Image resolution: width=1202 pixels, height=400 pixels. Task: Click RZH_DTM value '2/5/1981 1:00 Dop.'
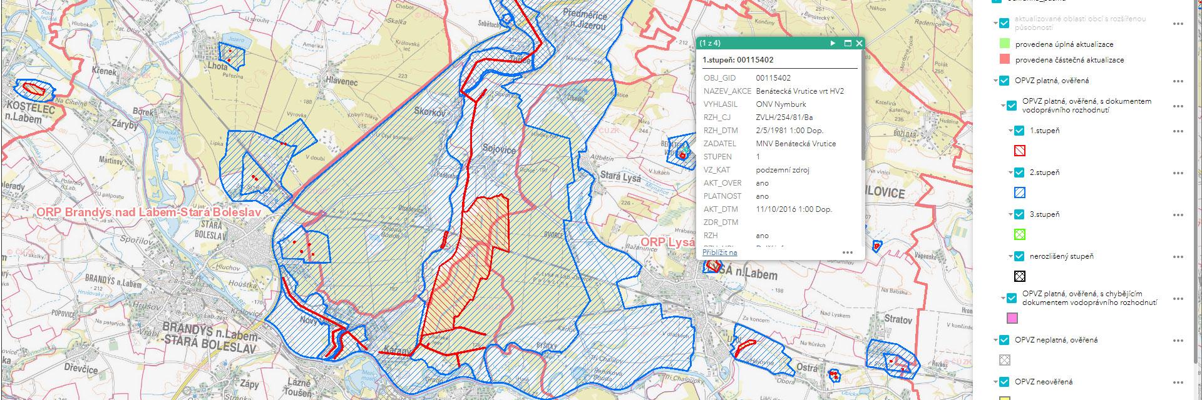point(789,131)
